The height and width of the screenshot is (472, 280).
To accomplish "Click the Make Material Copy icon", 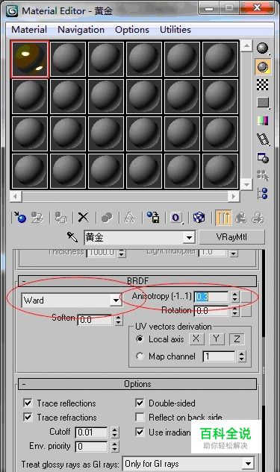I will point(107,217).
